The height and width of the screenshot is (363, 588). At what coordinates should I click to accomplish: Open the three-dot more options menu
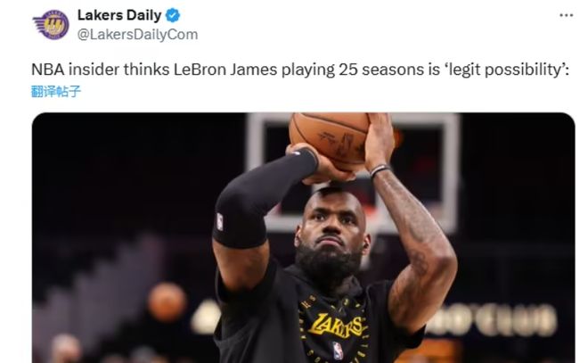[x=566, y=15]
